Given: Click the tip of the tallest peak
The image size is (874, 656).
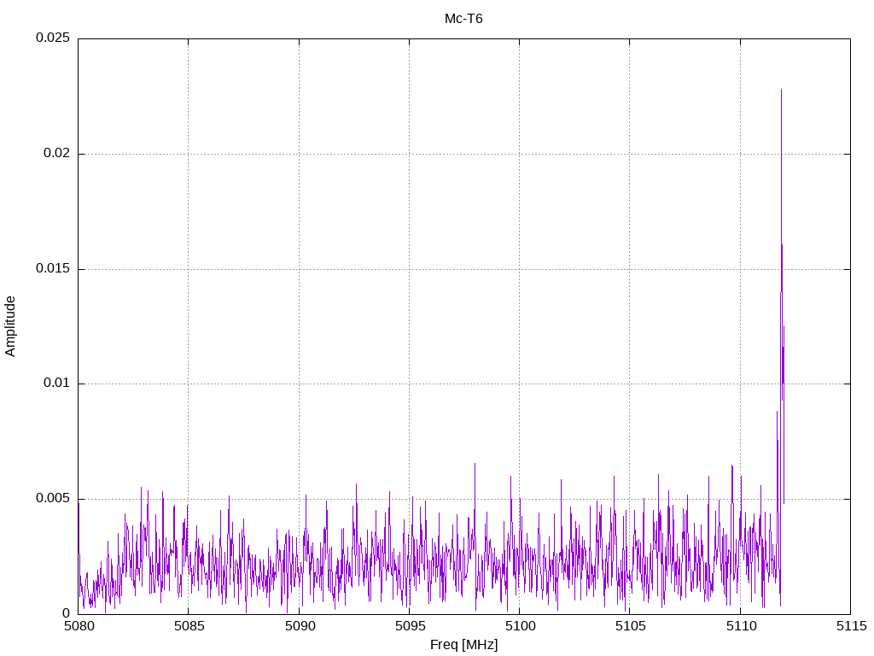Looking at the screenshot, I should tap(781, 89).
